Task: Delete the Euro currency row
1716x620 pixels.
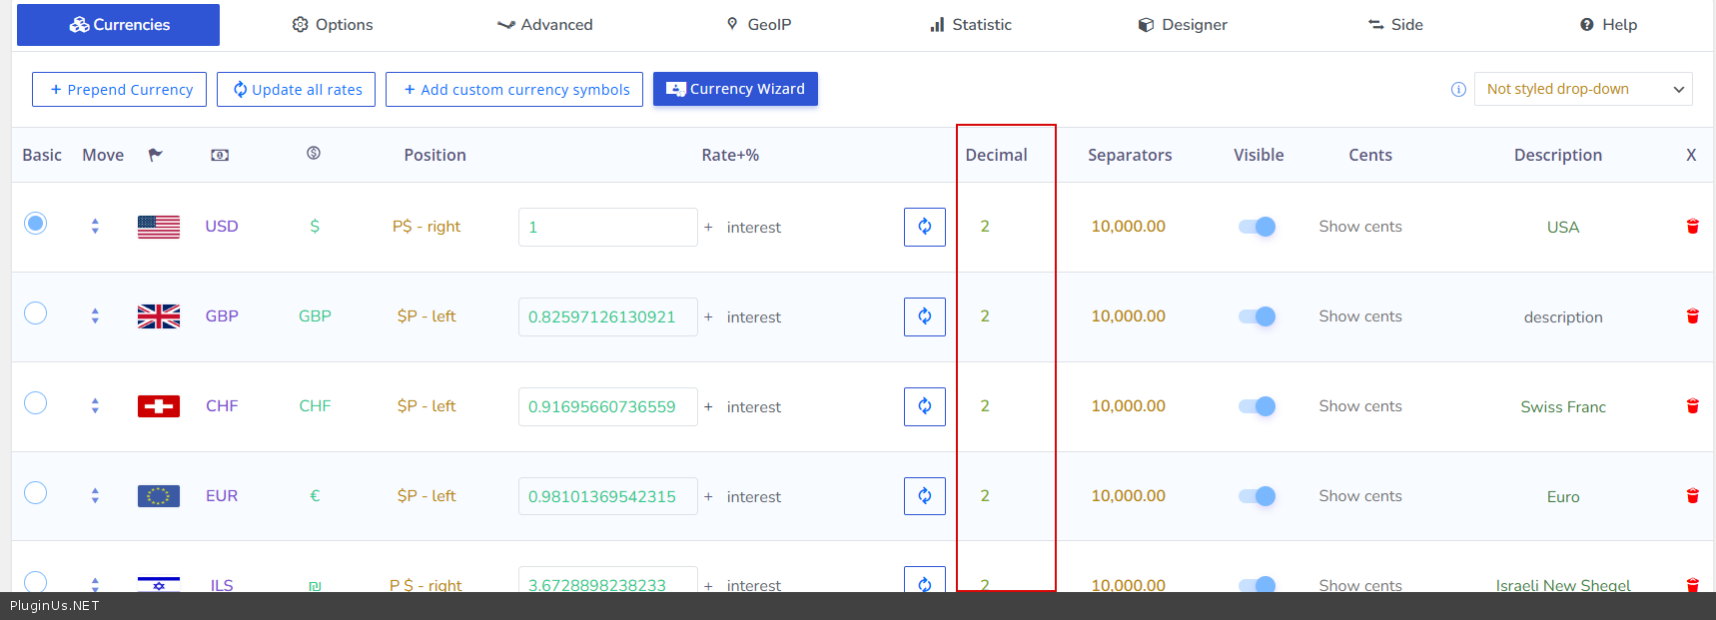Action: (x=1692, y=496)
